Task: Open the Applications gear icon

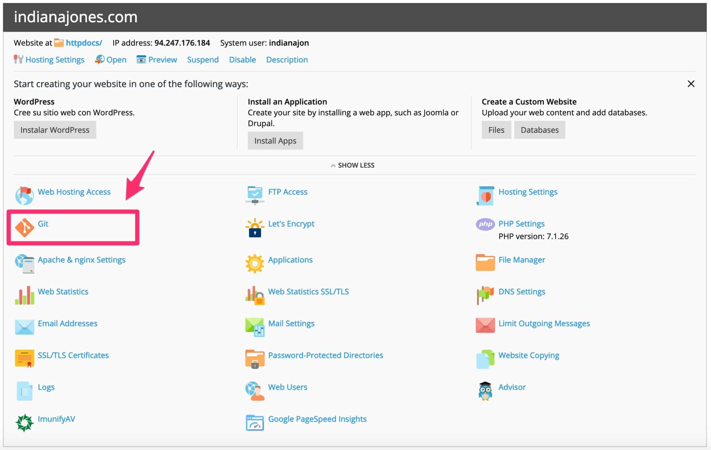Action: click(255, 263)
